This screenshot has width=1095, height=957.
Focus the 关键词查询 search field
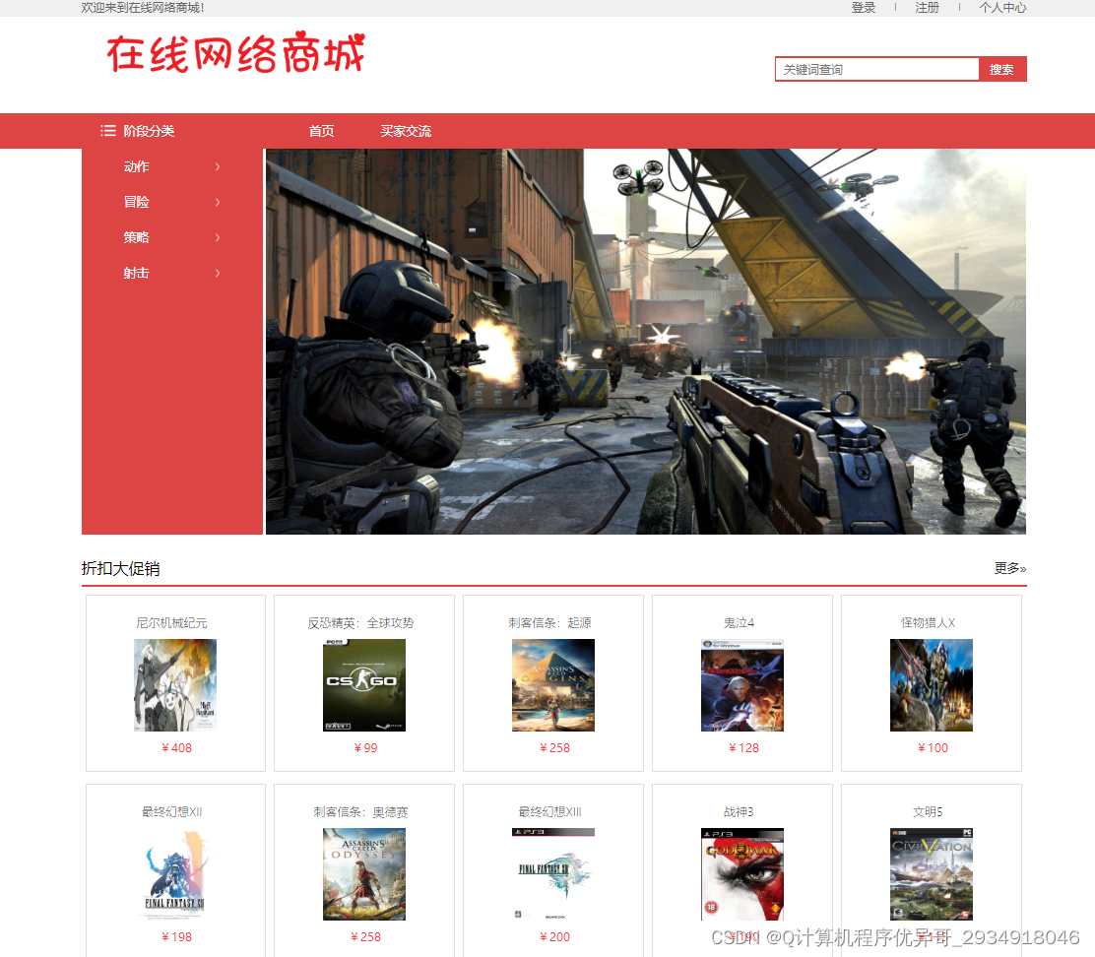(x=877, y=69)
